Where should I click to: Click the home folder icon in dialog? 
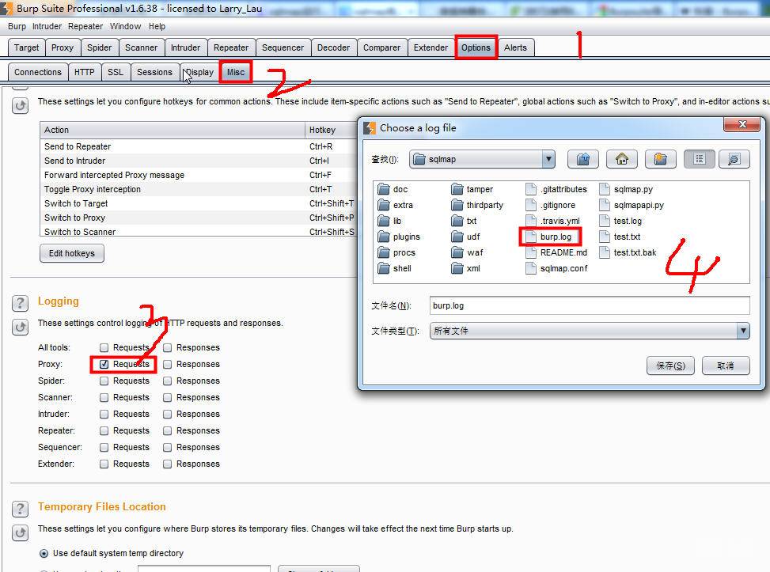click(x=622, y=159)
